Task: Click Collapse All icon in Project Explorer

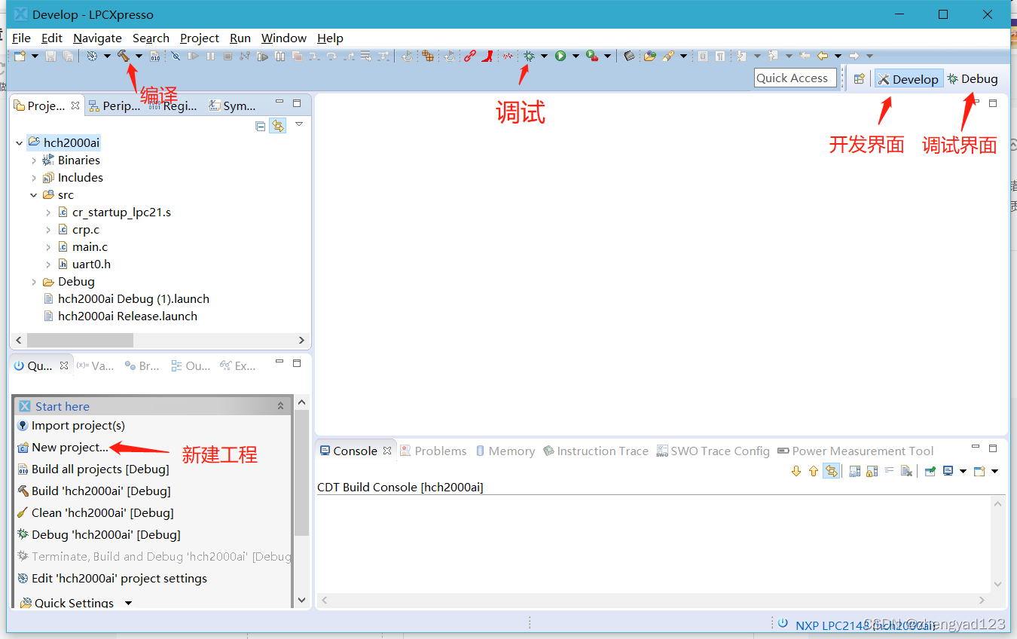Action: pyautogui.click(x=261, y=126)
